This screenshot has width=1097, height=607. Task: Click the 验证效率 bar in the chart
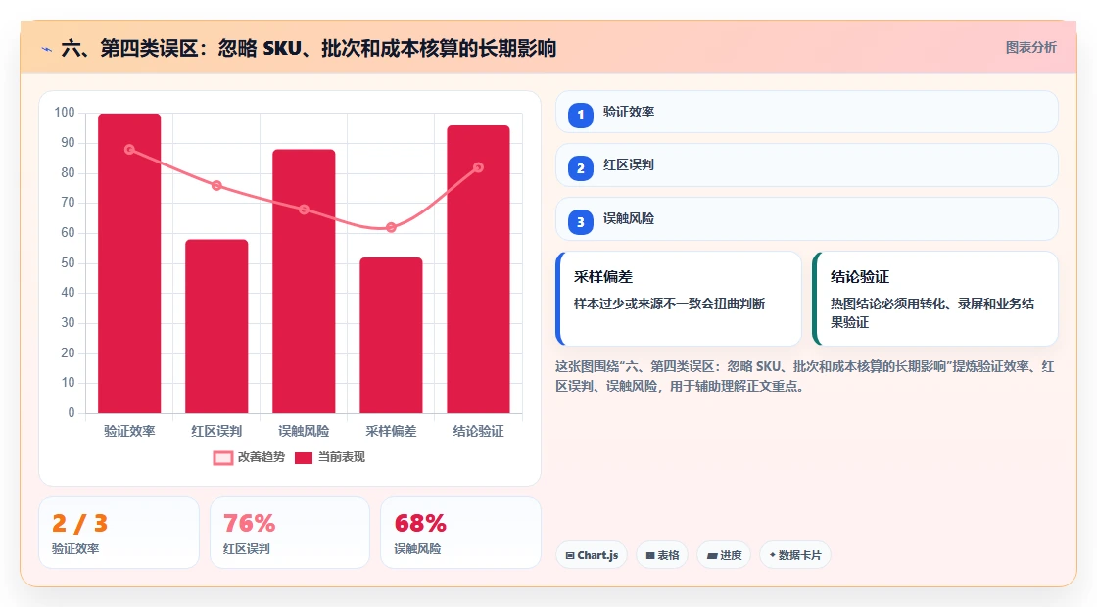click(129, 263)
